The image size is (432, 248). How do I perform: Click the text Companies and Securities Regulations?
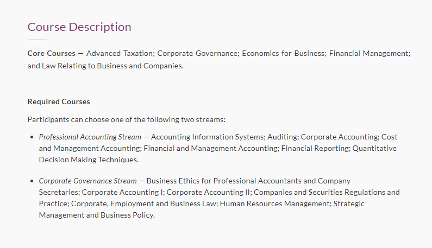[320, 193]
